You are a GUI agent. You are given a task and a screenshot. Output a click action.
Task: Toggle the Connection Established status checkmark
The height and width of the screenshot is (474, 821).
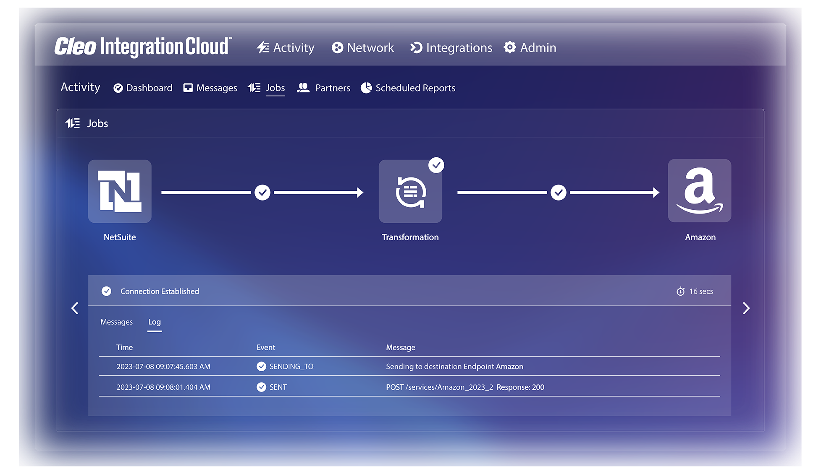(x=107, y=291)
